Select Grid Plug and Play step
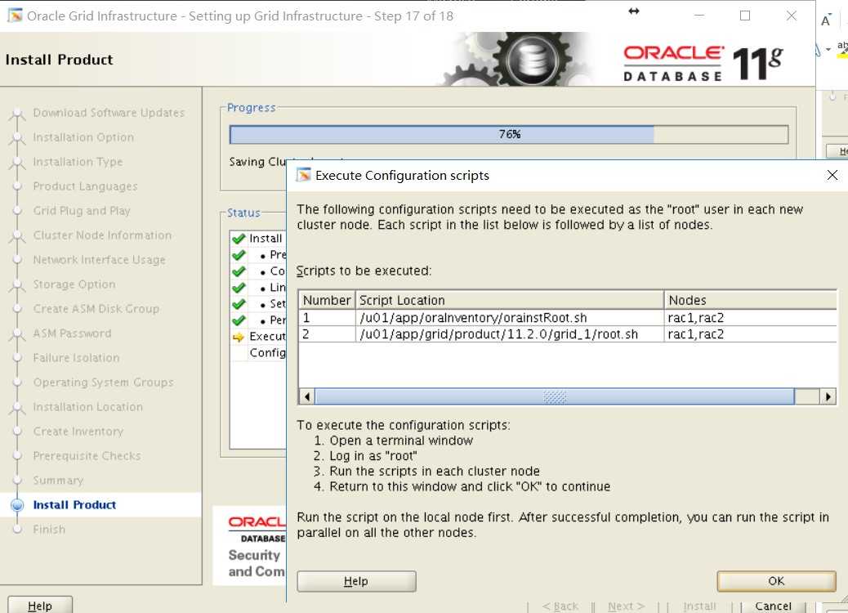Image resolution: width=848 pixels, height=613 pixels. click(x=82, y=211)
